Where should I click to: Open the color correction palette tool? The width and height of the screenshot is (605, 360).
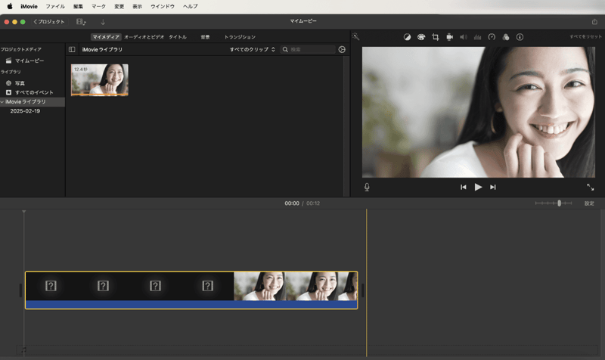pos(421,37)
